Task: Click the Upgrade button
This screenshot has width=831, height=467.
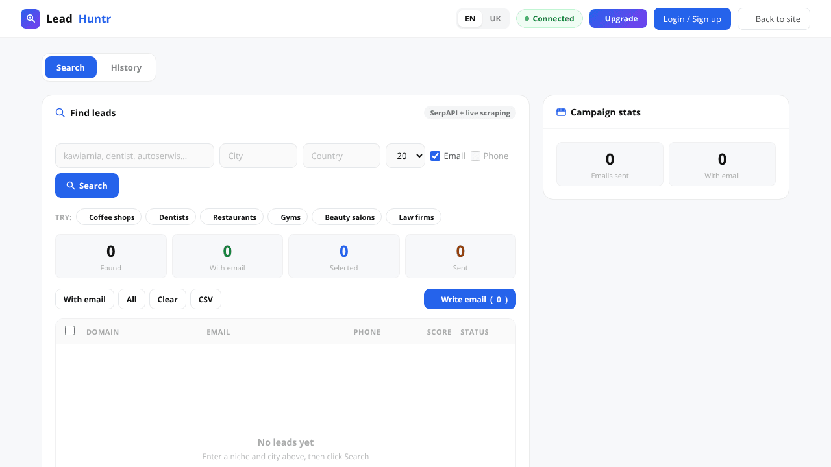Action: coord(618,19)
